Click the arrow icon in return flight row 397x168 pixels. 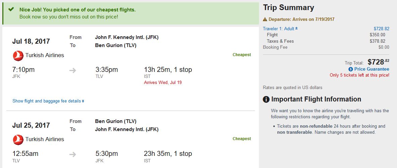pyautogui.click(x=73, y=154)
